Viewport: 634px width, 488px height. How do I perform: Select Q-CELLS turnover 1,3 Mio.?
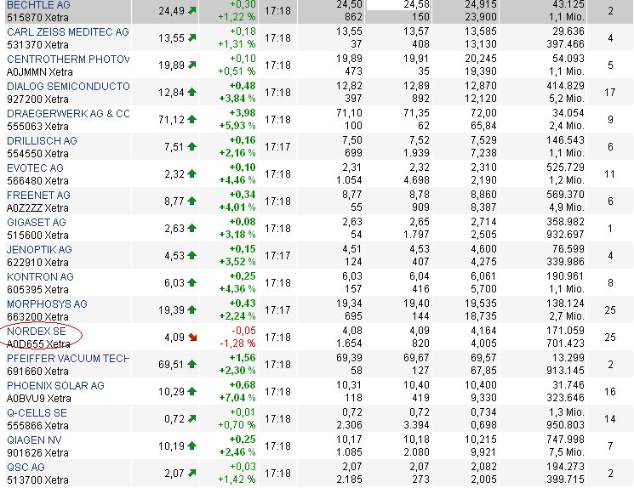point(568,412)
